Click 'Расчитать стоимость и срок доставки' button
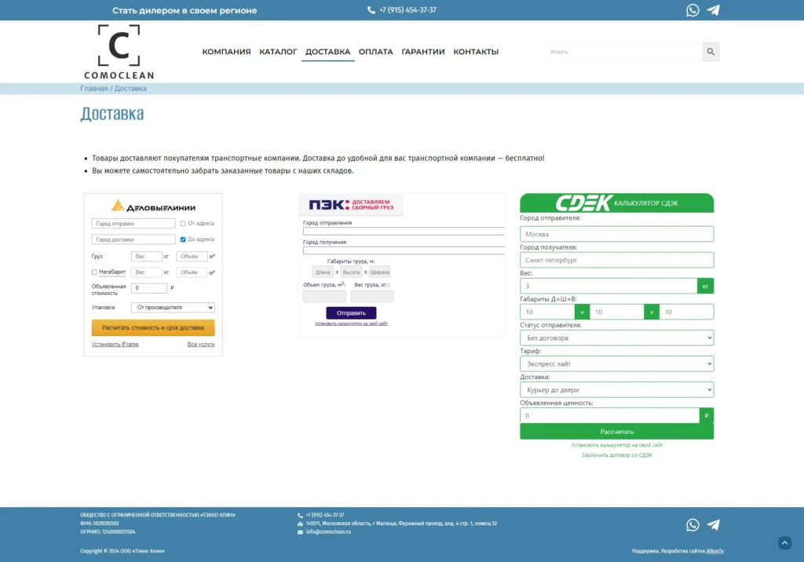 pos(153,327)
